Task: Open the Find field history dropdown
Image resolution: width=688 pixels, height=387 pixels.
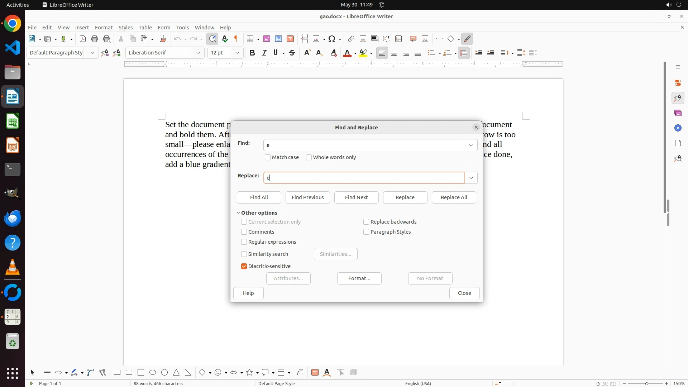Action: [x=471, y=145]
